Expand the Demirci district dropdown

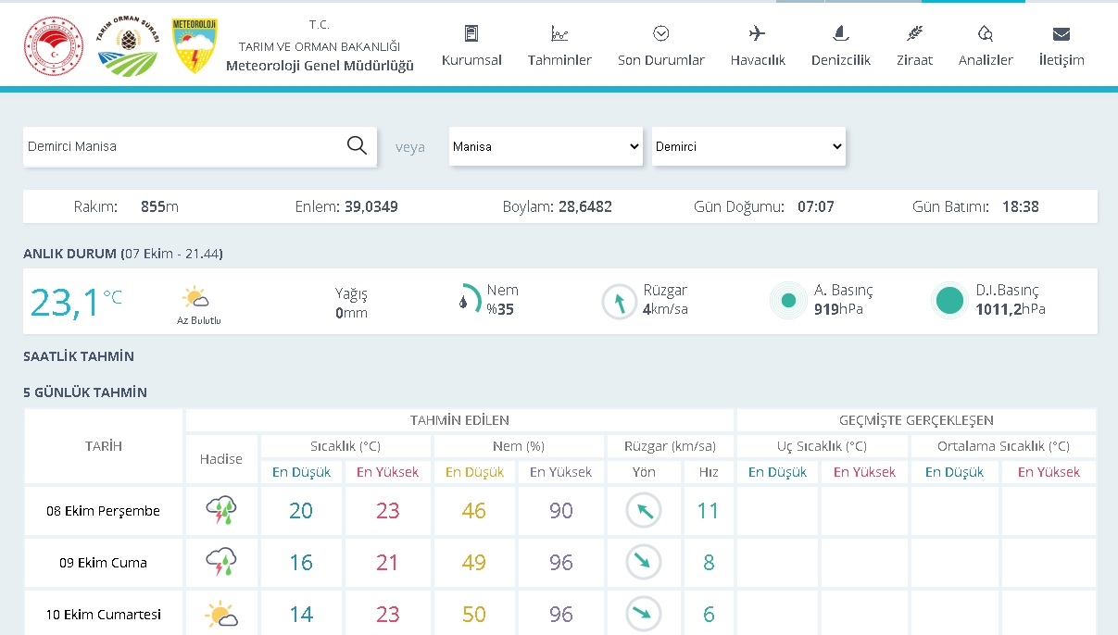(748, 146)
